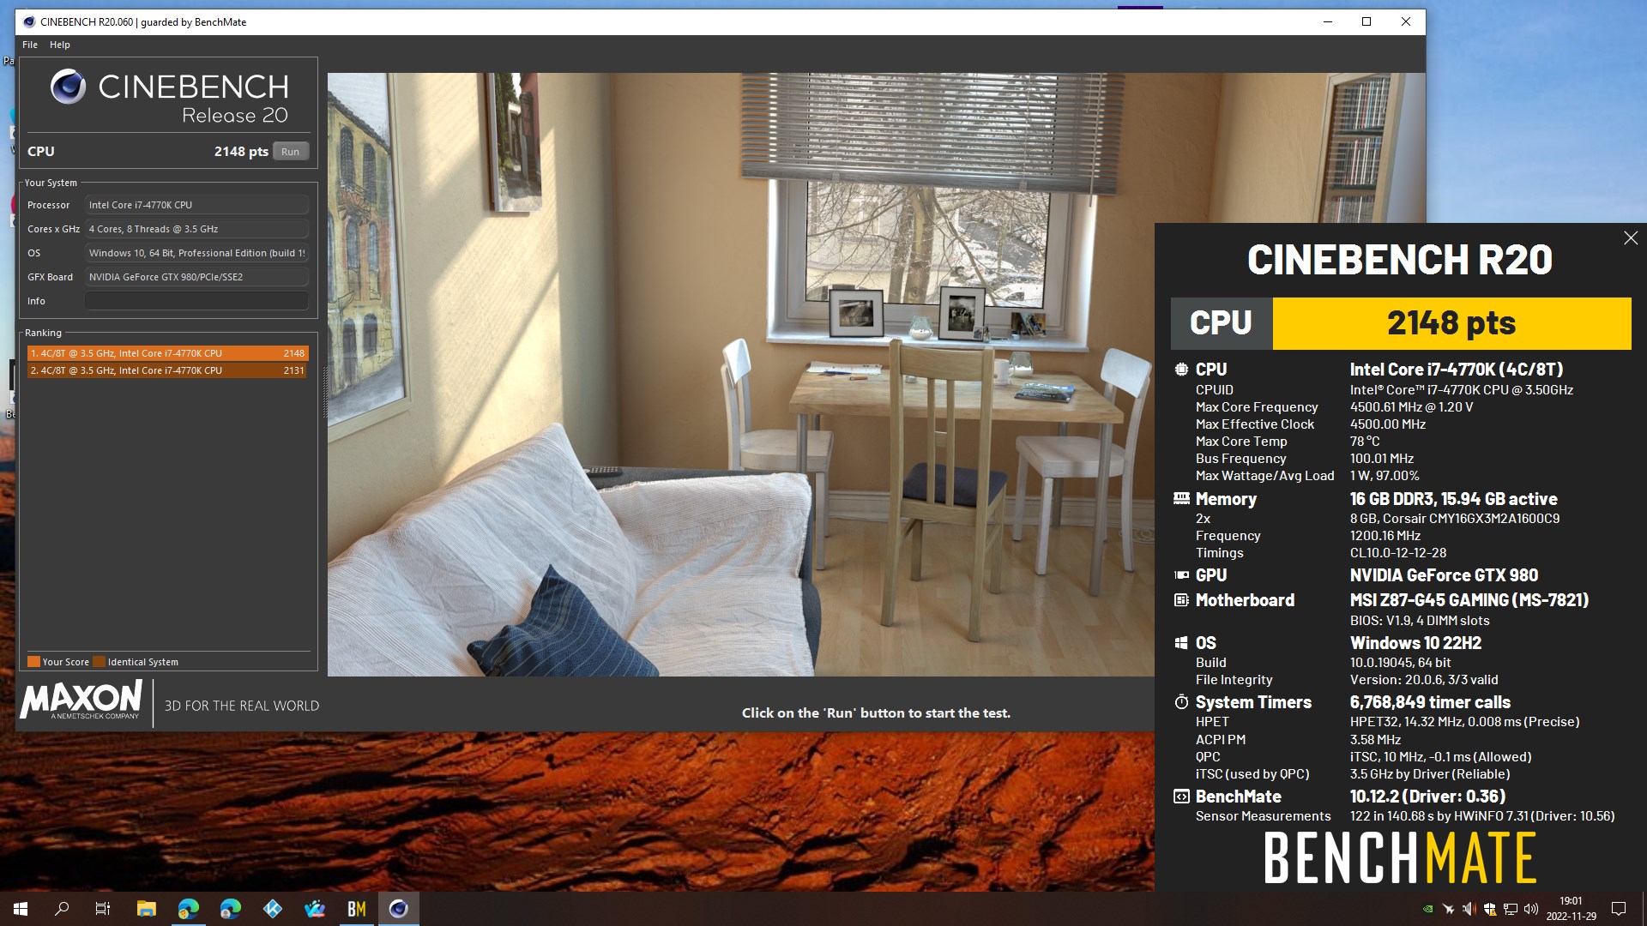Image resolution: width=1647 pixels, height=926 pixels.
Task: Open the Help menu
Action: pyautogui.click(x=60, y=45)
